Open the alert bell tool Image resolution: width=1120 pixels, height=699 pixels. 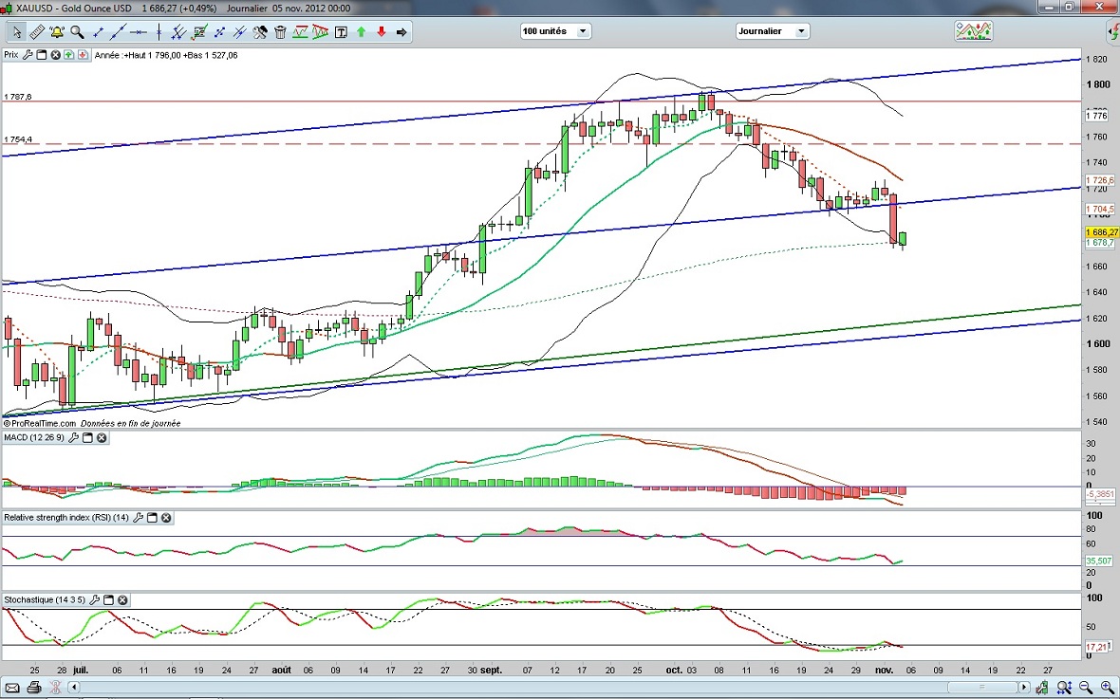56,32
